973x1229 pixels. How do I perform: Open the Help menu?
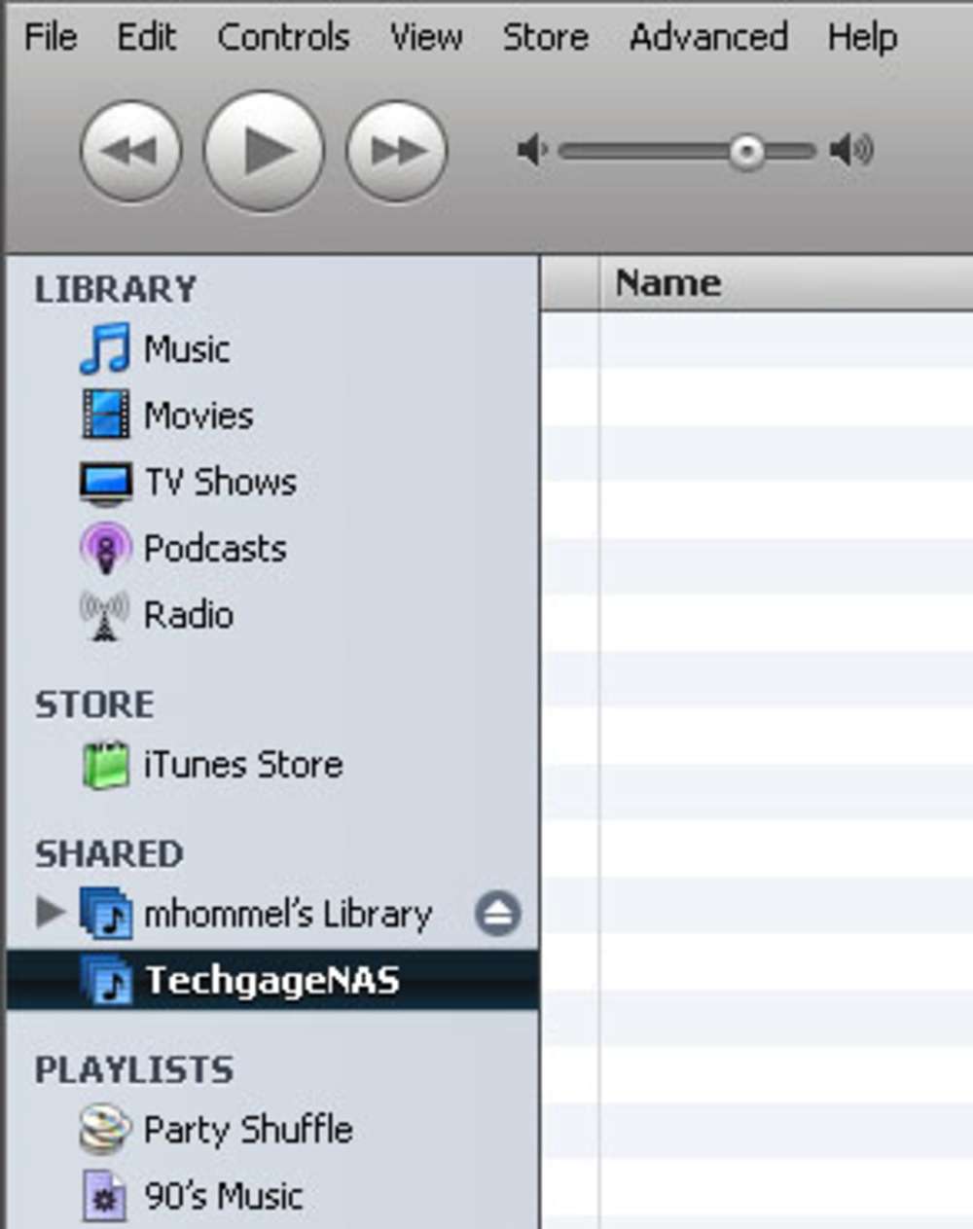862,37
